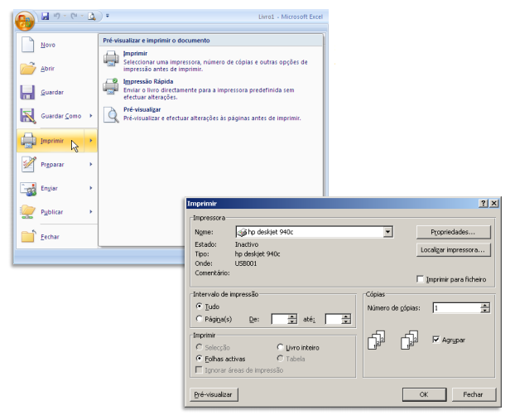Click the Save icon in quick access toolbar
This screenshot has width=515, height=415.
[45, 16]
